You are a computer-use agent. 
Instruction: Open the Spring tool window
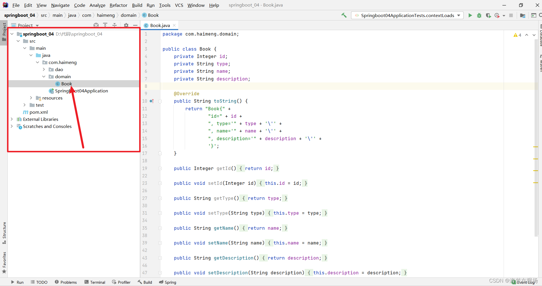(x=167, y=282)
